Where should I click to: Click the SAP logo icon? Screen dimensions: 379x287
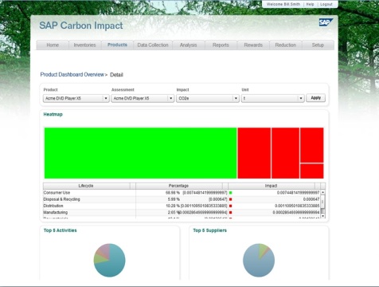coord(326,22)
